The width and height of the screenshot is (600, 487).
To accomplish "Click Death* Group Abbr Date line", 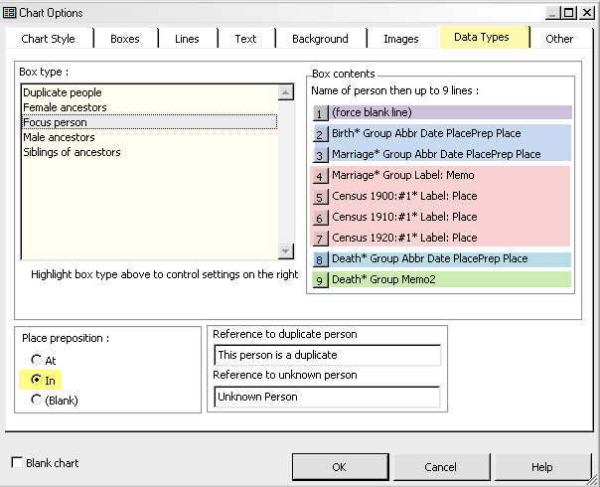I will click(451, 258).
